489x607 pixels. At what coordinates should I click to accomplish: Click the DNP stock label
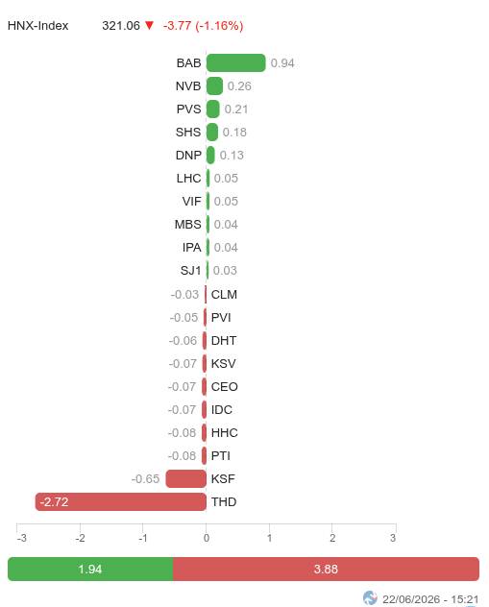click(x=188, y=156)
